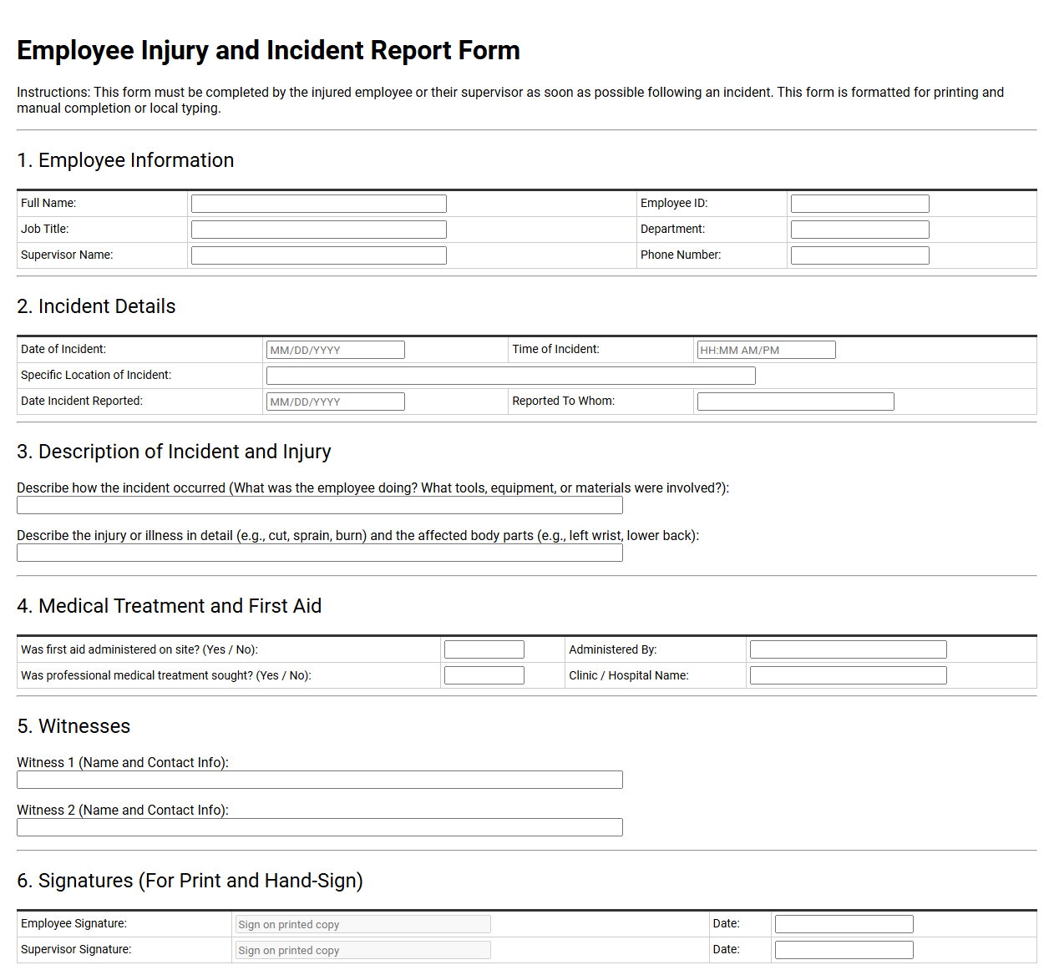Click the first aid administered Yes/No field
This screenshot has width=1054, height=980.
[x=484, y=649]
